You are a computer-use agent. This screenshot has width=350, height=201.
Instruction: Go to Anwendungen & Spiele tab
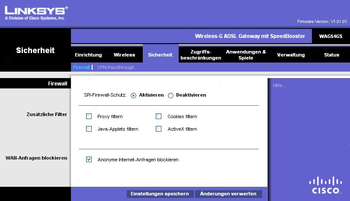pos(246,55)
